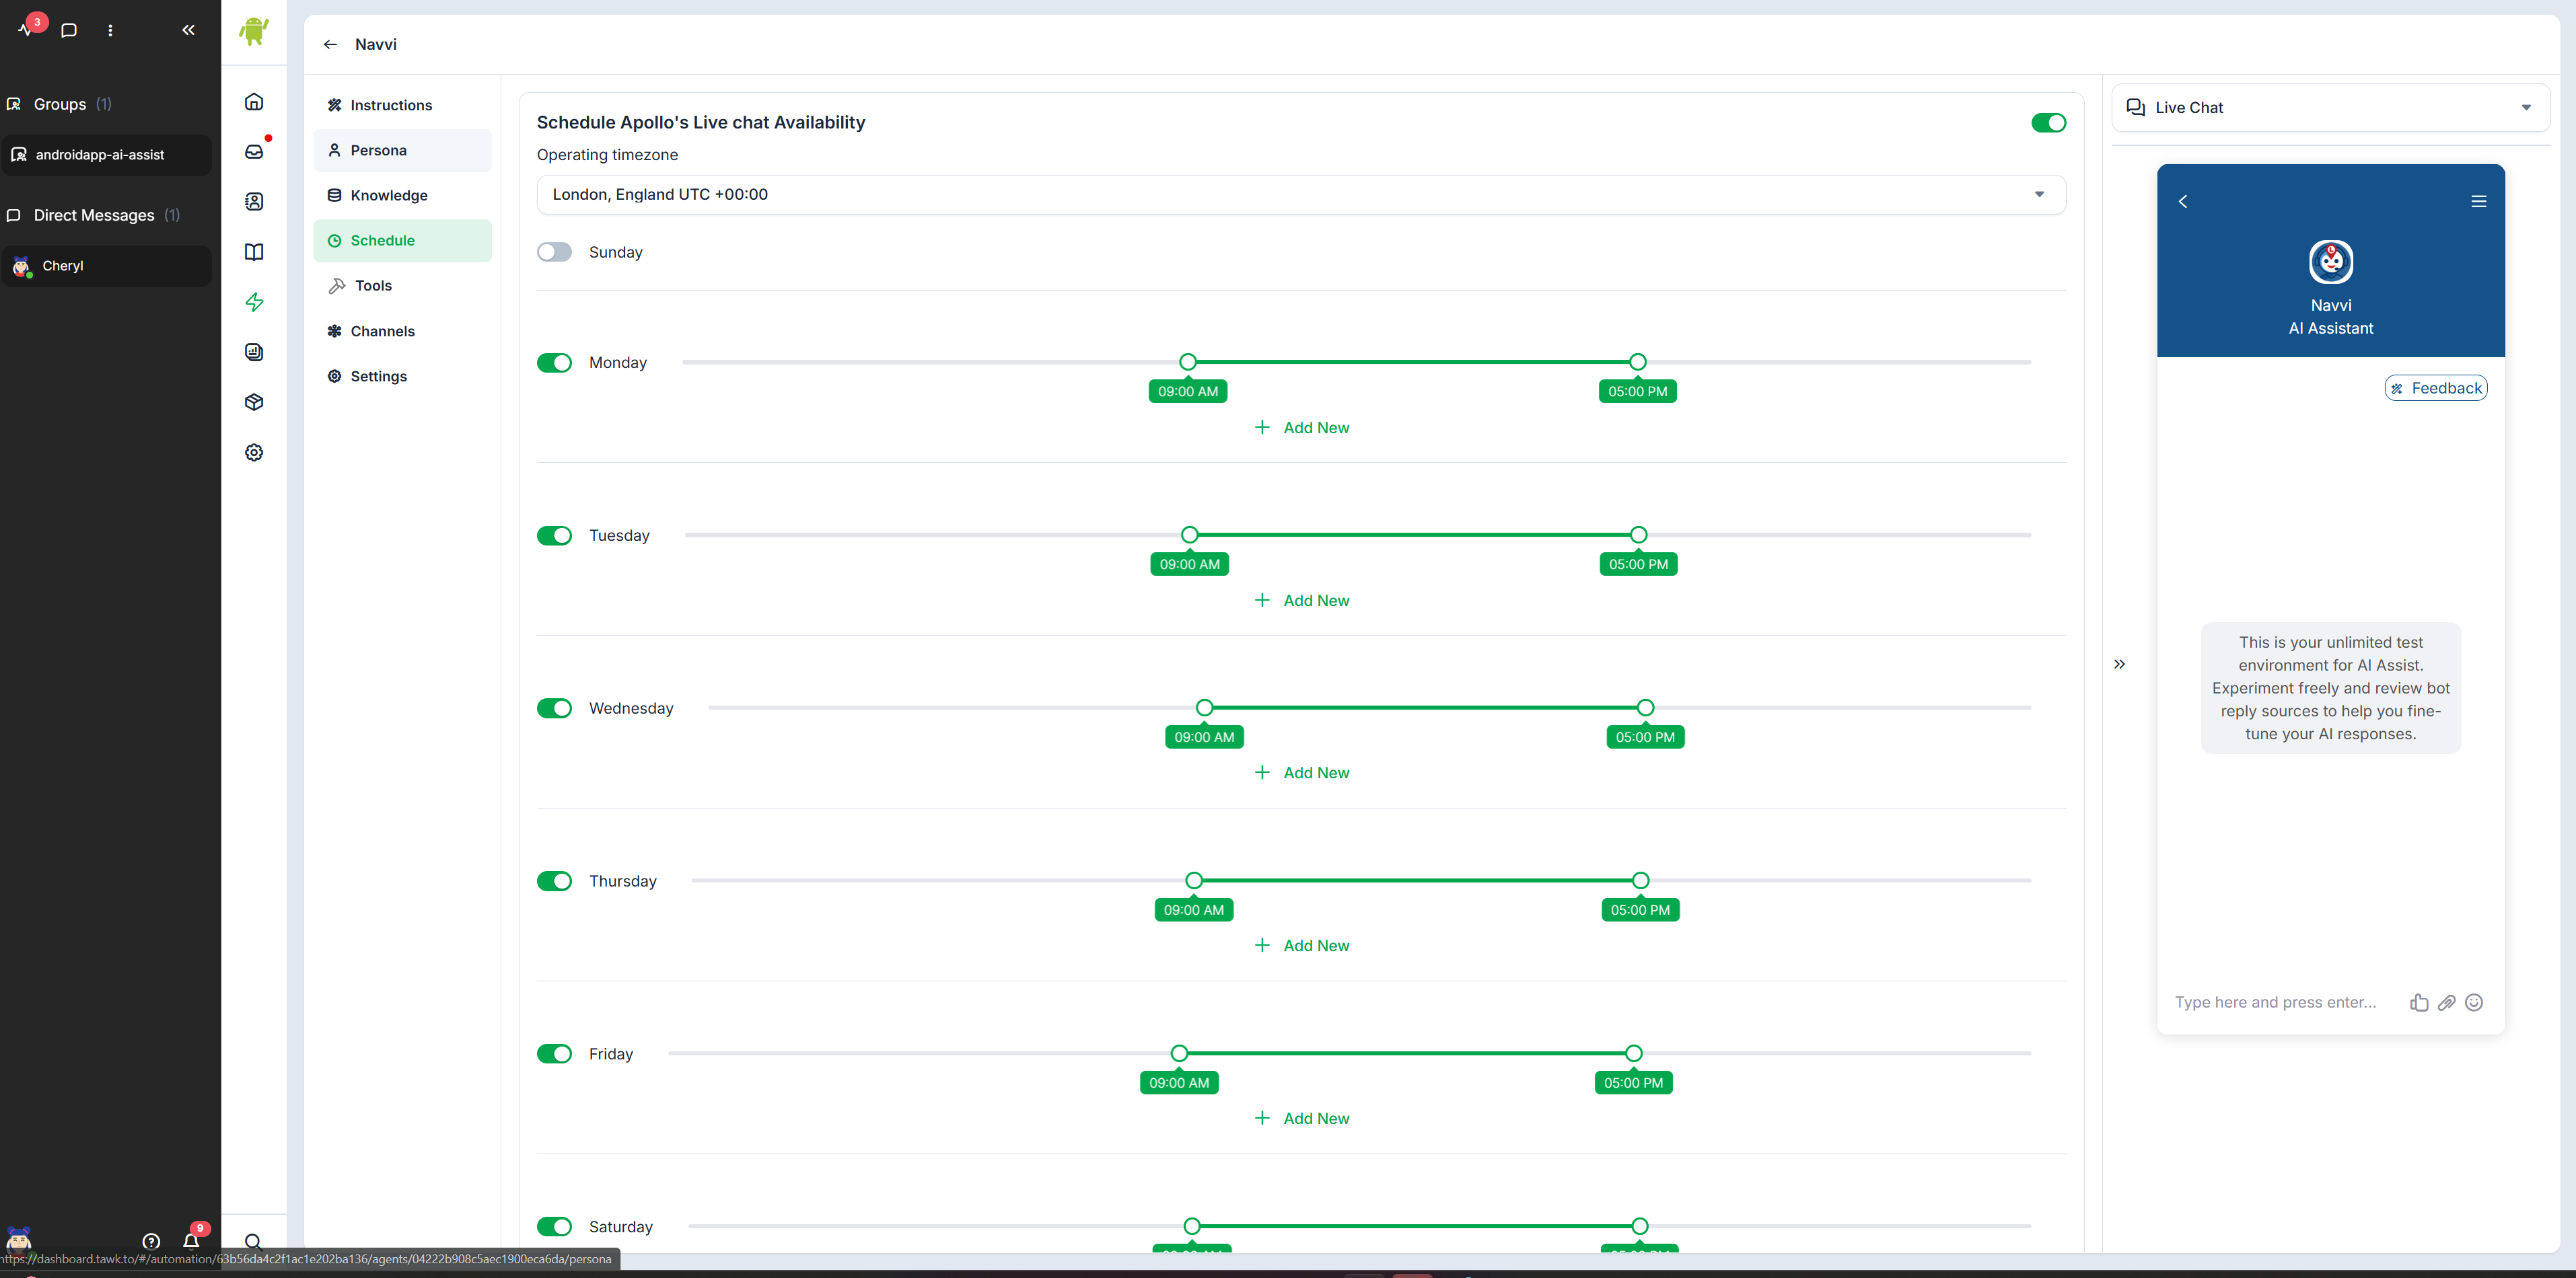Image resolution: width=2576 pixels, height=1278 pixels.
Task: Enable the Sunday availability toggle
Action: (554, 252)
